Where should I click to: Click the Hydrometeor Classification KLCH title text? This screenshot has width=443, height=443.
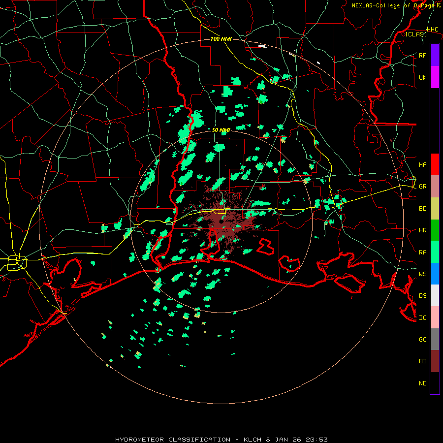pyautogui.click(x=221, y=440)
